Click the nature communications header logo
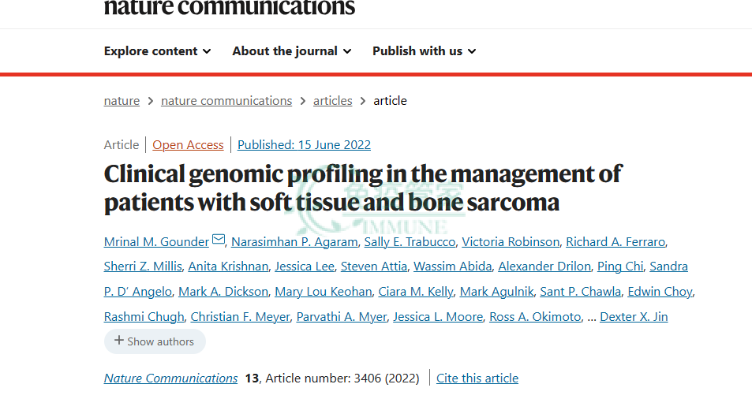This screenshot has width=752, height=399. click(x=230, y=8)
